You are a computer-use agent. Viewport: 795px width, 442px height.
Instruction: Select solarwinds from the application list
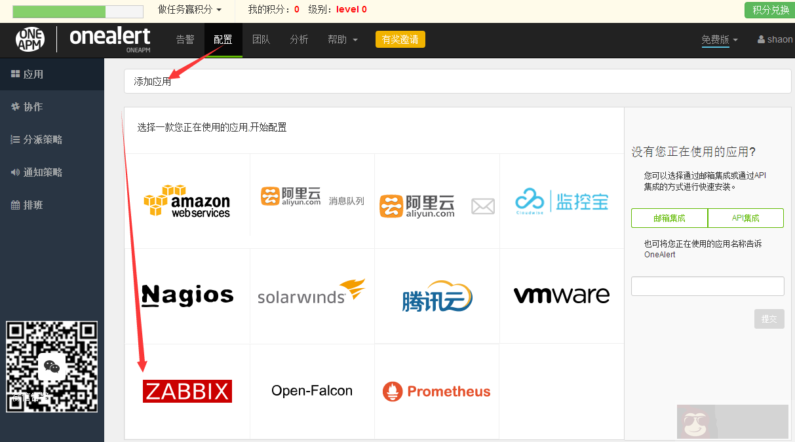(x=312, y=295)
